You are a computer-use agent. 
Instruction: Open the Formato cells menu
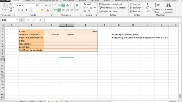click(136, 11)
